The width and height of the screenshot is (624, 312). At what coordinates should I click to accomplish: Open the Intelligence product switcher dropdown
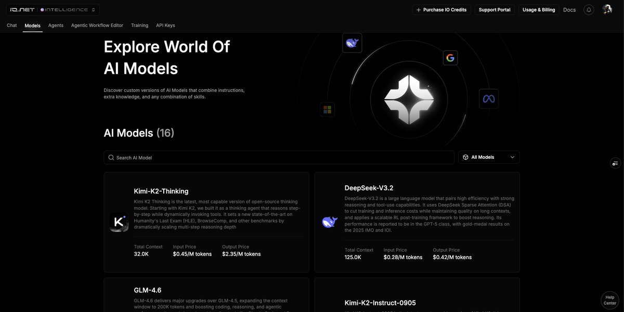(x=68, y=10)
